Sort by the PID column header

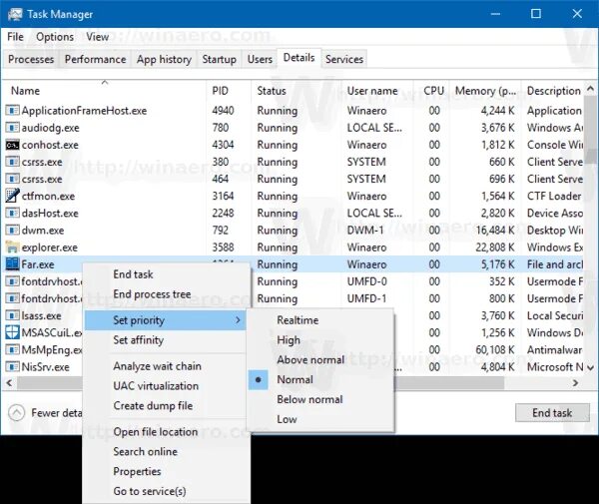pos(229,91)
